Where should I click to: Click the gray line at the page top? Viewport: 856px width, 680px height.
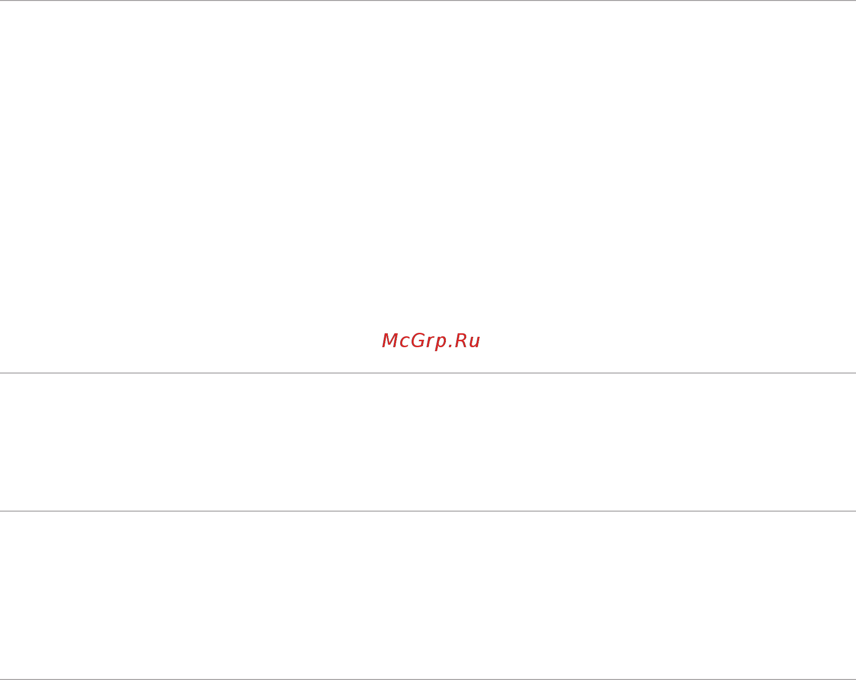click(x=428, y=0)
